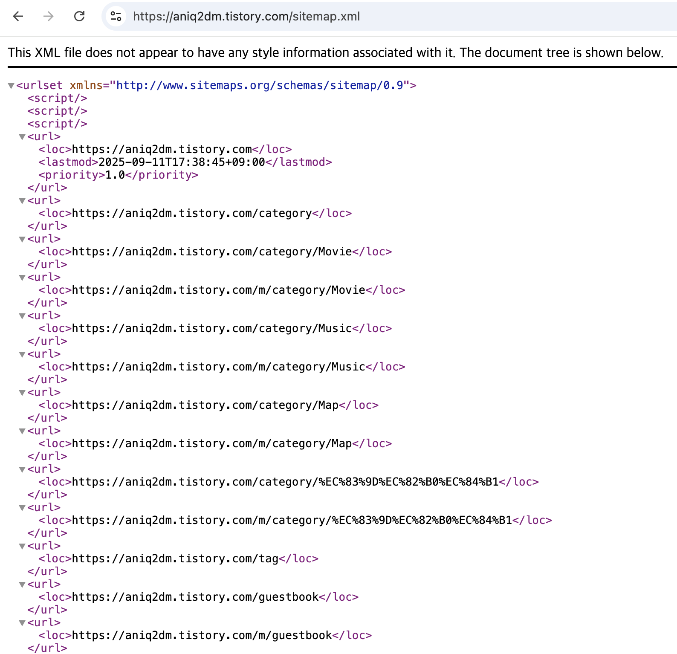Screen dimensions: 677x654
Task: Click loc text ending in /tag
Action: point(175,559)
